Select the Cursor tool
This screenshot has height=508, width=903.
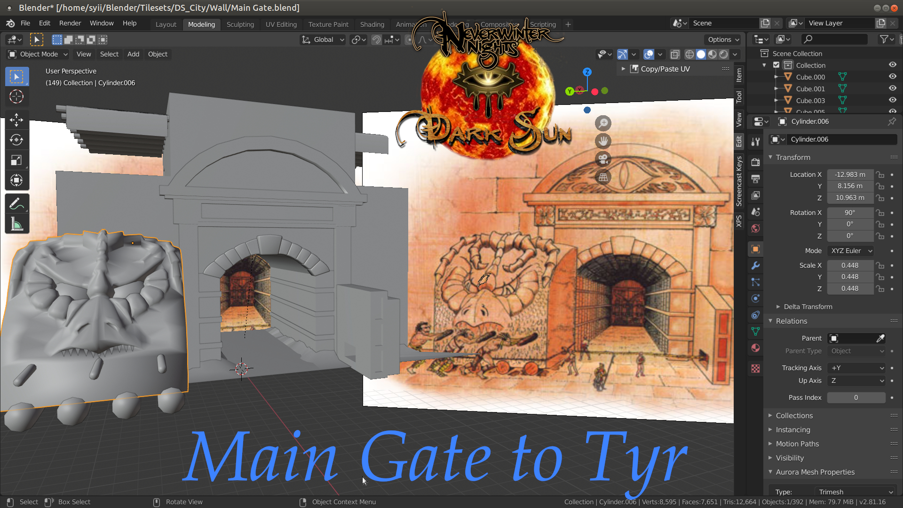[16, 96]
